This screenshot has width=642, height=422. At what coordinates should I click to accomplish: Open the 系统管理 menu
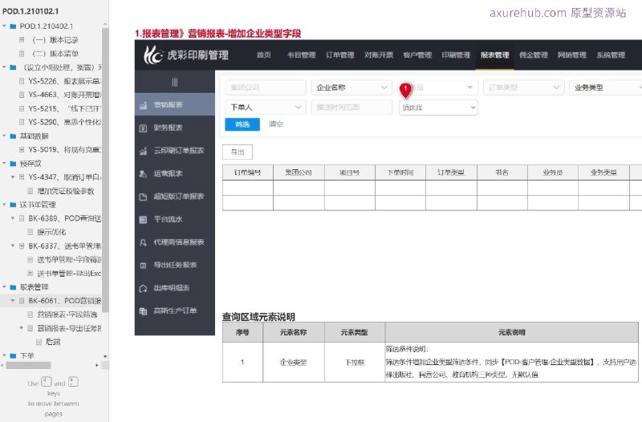(x=611, y=55)
